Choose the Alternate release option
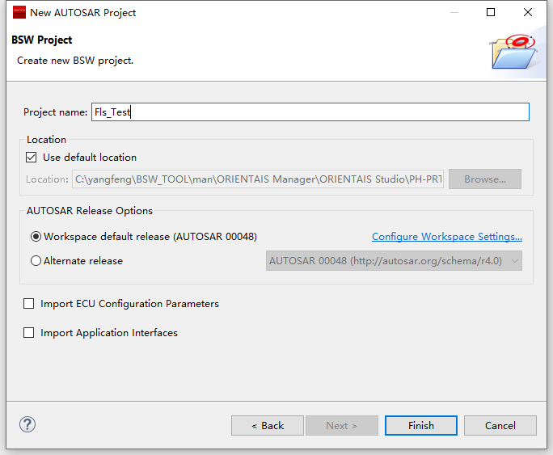The height and width of the screenshot is (455, 553). tap(36, 261)
